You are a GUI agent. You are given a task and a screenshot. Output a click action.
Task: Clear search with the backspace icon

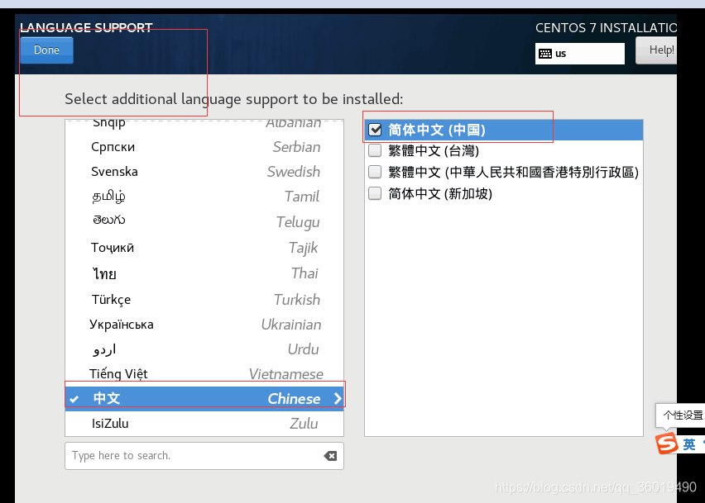click(x=330, y=456)
